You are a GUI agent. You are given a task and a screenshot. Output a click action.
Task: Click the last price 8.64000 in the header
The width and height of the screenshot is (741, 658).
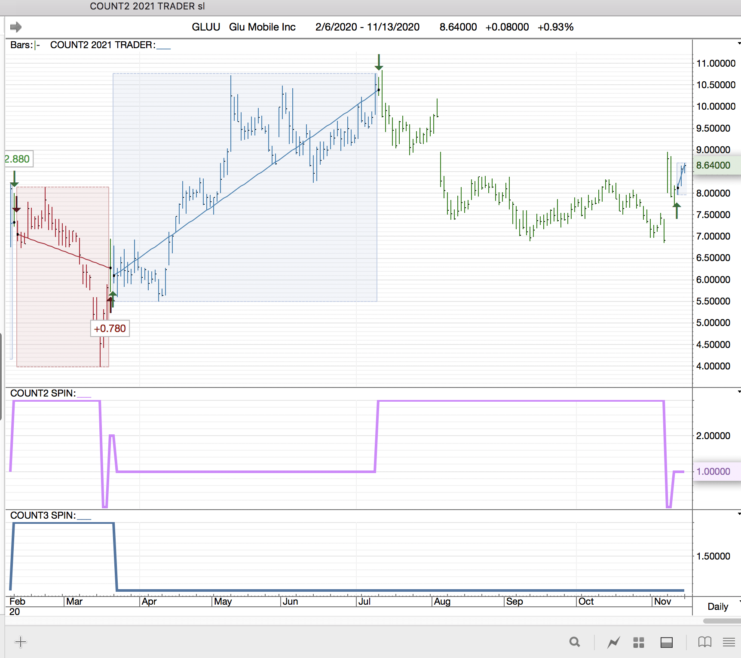[458, 27]
